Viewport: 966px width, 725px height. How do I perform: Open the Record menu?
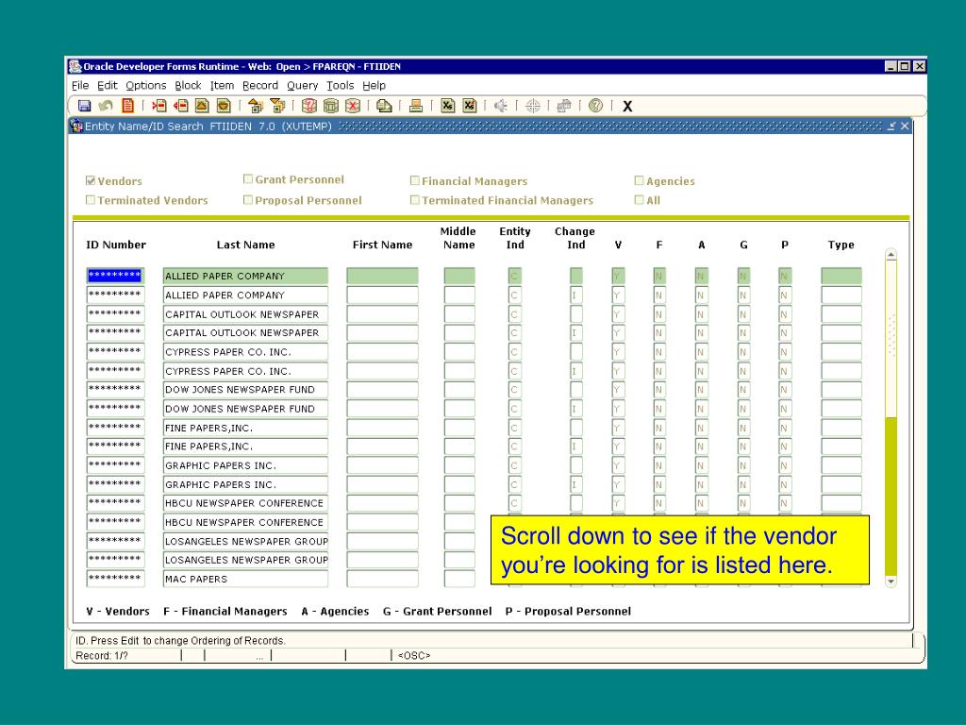[260, 86]
